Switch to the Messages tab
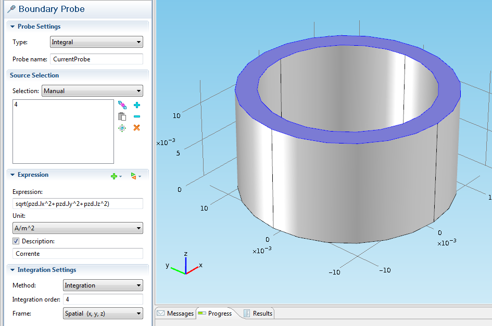 pos(175,314)
